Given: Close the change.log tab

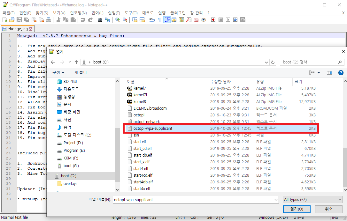Looking at the screenshot, I should [x=31, y=29].
